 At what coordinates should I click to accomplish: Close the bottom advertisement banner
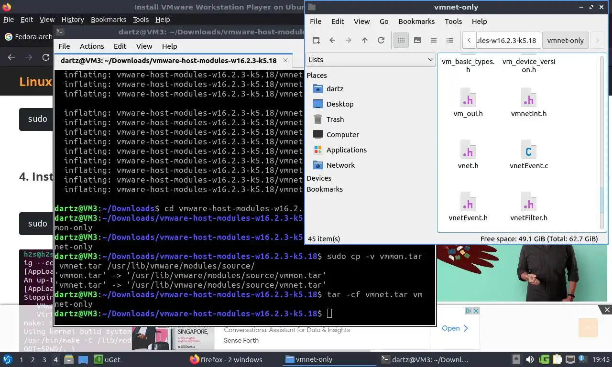pyautogui.click(x=607, y=310)
